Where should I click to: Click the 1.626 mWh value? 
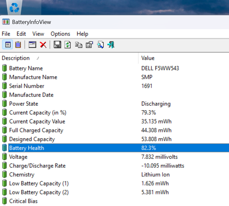tap(155, 183)
